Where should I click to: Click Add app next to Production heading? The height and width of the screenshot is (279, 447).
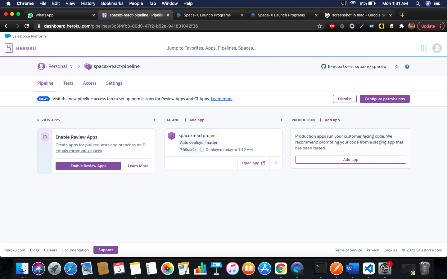(329, 120)
